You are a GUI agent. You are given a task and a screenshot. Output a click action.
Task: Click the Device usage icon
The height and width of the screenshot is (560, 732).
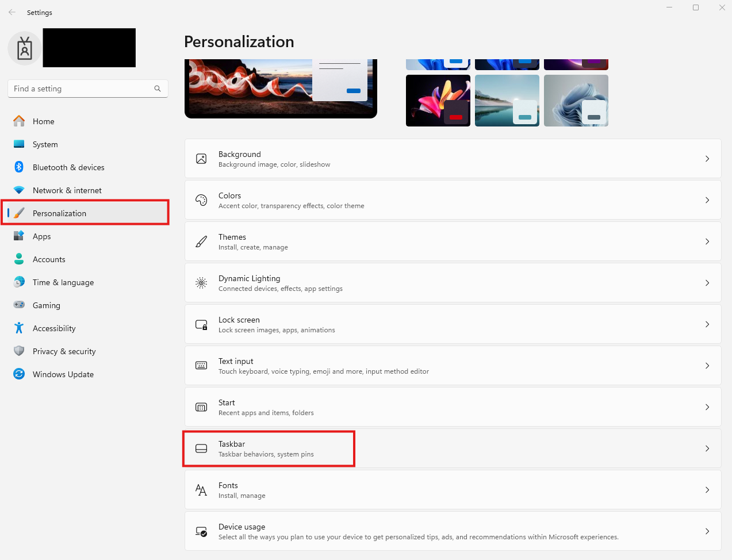201,531
